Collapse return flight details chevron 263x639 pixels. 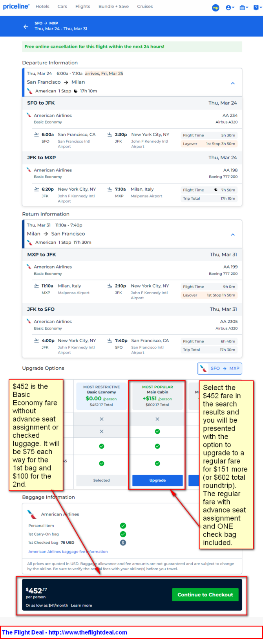pos(233,234)
